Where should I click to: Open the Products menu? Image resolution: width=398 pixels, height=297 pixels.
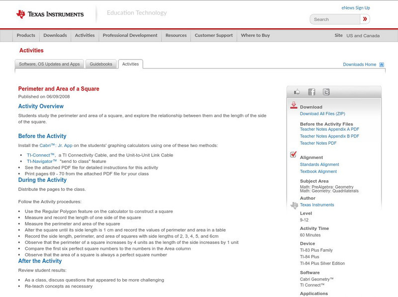click(26, 35)
